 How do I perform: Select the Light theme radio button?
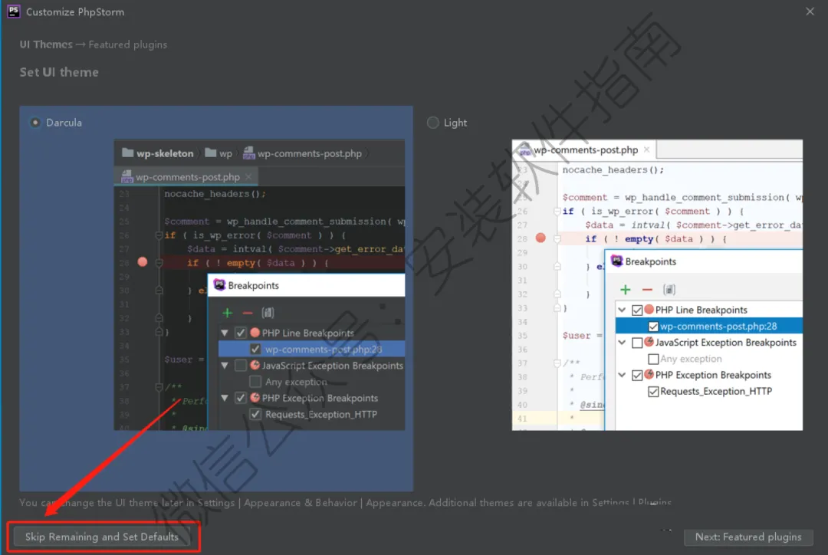pos(432,123)
